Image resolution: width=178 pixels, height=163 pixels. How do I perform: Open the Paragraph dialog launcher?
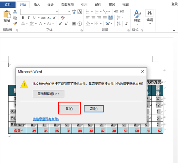tap(128, 30)
